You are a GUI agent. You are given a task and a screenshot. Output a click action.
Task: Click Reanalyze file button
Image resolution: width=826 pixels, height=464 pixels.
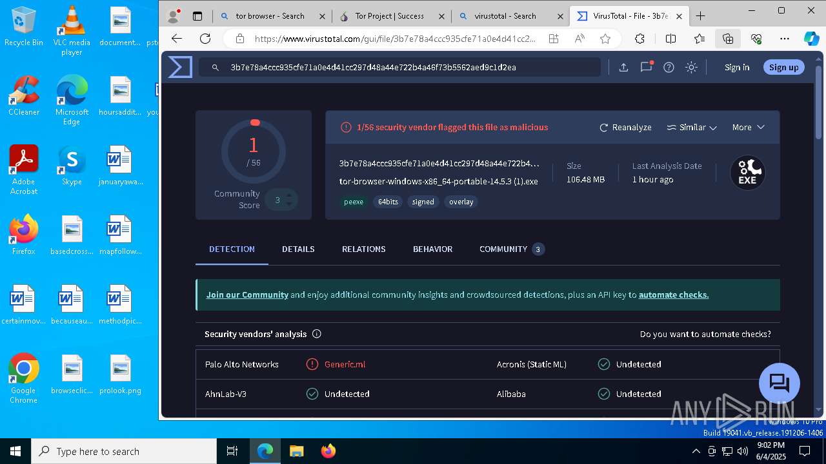(626, 128)
